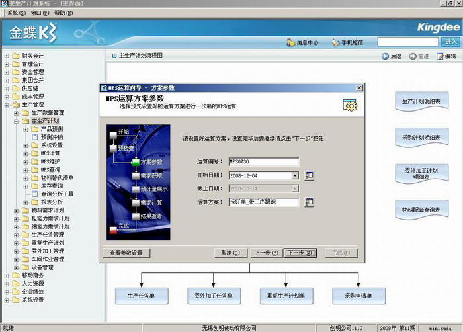The image size is (463, 332).
Task: Open the 开始日期 date dropdown arrow
Action: point(295,175)
